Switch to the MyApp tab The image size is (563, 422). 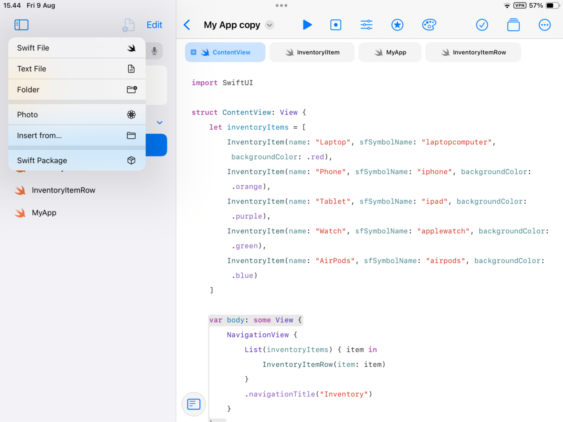coord(390,52)
